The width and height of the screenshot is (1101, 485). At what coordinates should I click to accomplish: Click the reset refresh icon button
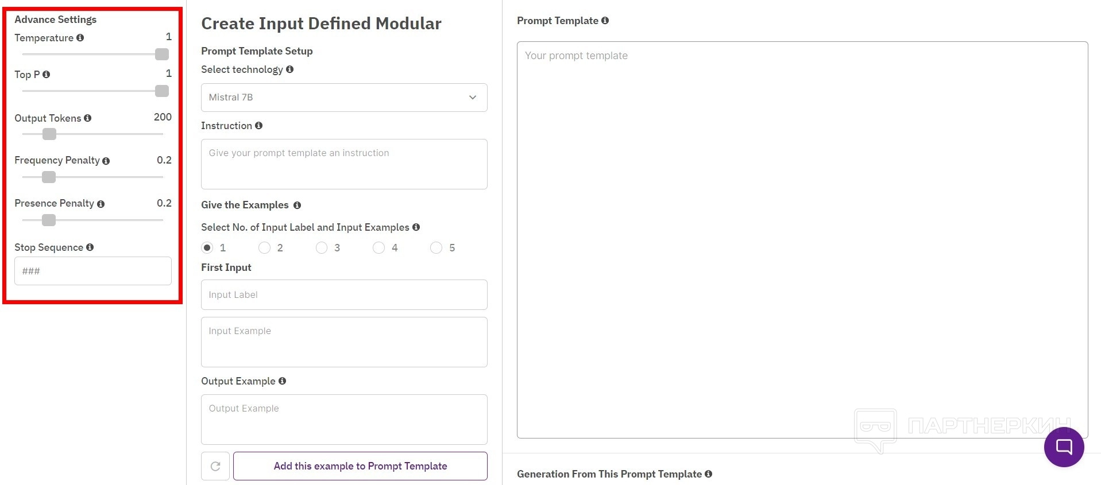(x=215, y=466)
